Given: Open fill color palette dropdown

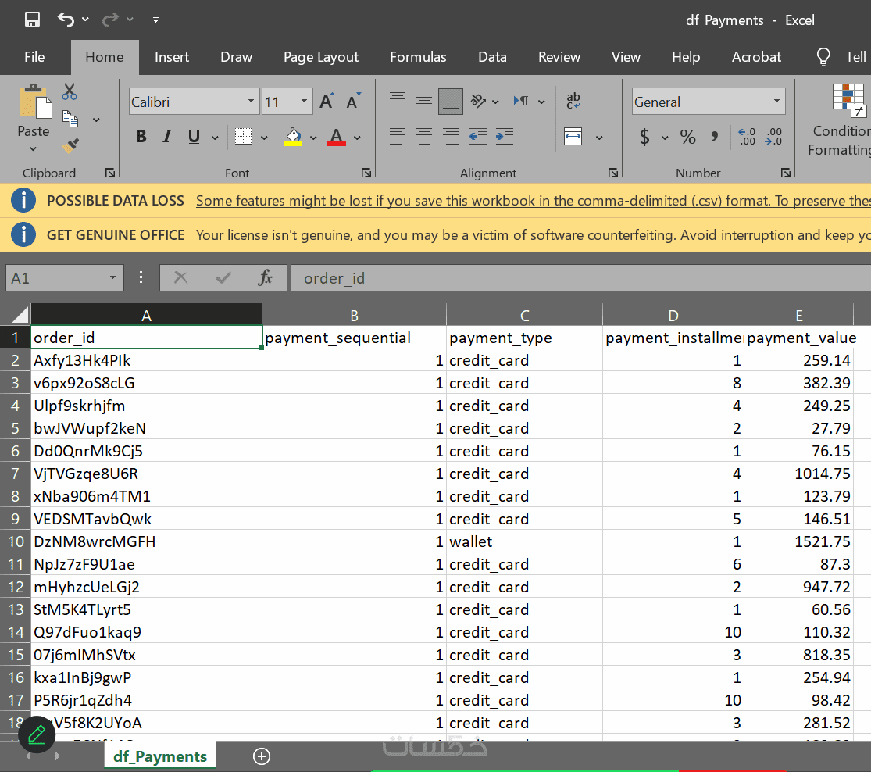Looking at the screenshot, I should tap(313, 138).
